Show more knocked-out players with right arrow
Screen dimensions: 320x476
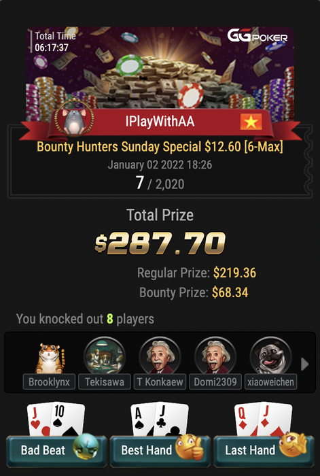point(304,364)
